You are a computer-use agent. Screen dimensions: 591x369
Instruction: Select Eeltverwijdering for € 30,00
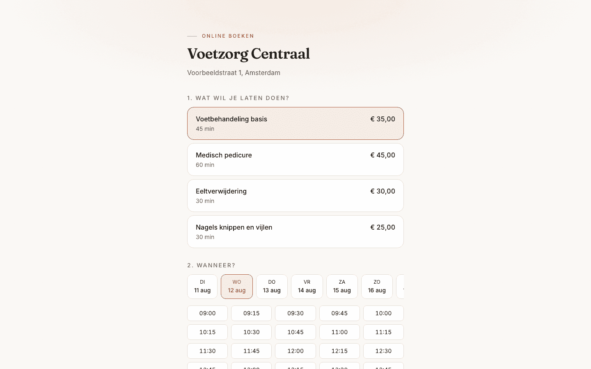[295, 196]
